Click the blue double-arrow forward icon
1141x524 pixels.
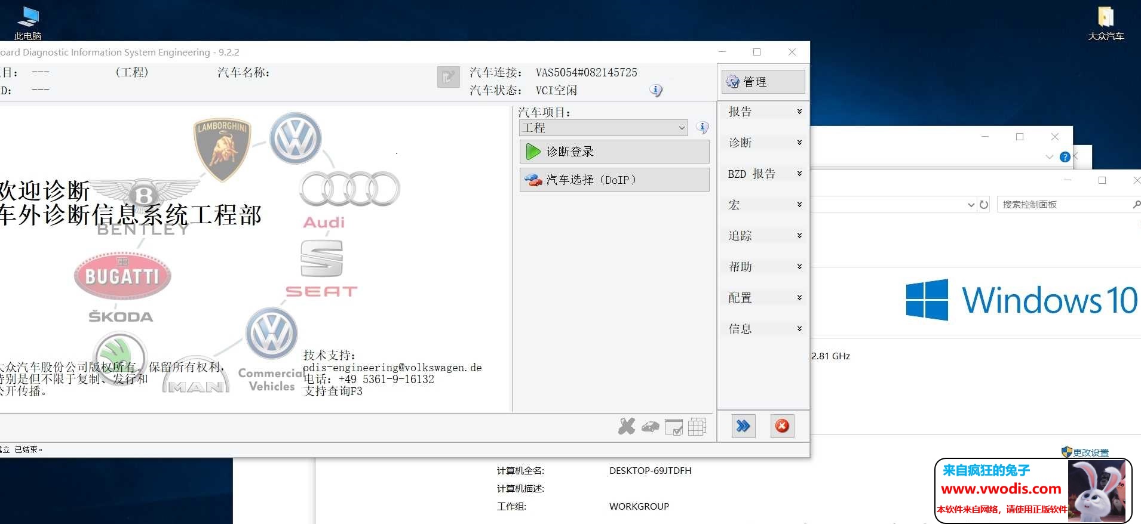click(x=743, y=426)
